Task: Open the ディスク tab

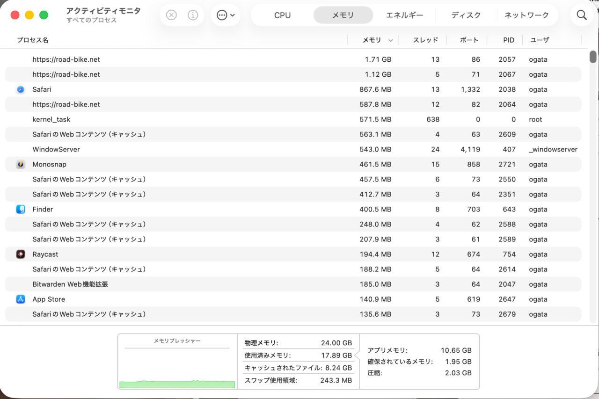Action: click(466, 15)
